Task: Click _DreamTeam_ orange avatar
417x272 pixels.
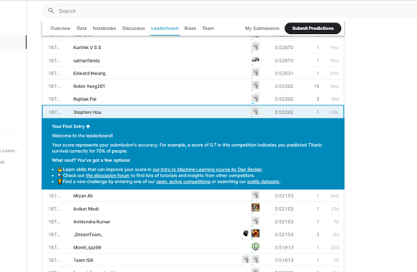Action: [255, 234]
